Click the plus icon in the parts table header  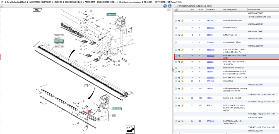pos(176,9)
